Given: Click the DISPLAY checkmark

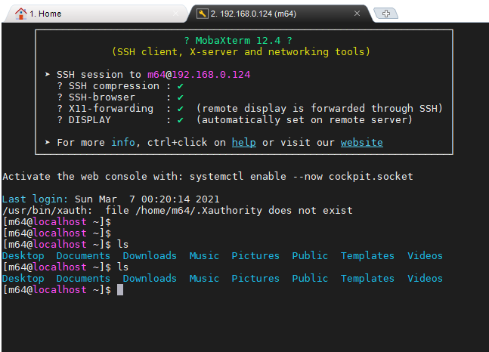Looking at the screenshot, I should pyautogui.click(x=180, y=120).
